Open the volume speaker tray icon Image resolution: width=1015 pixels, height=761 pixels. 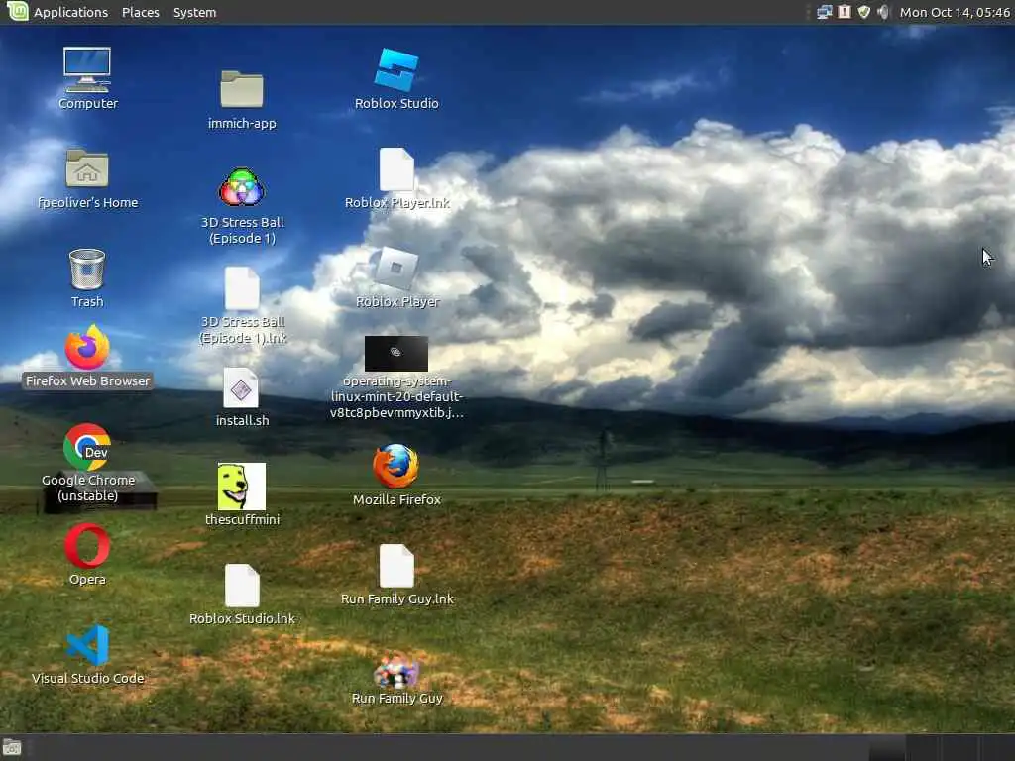coord(883,12)
